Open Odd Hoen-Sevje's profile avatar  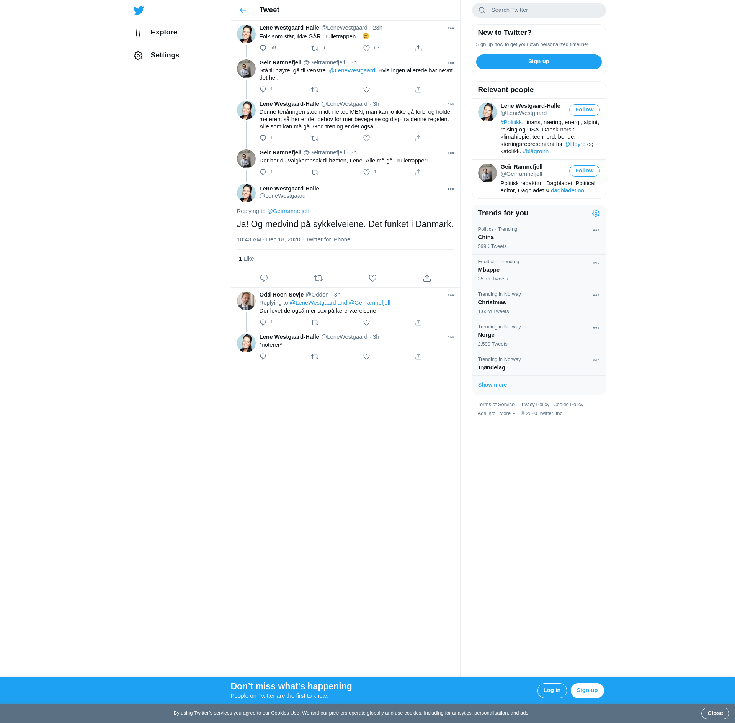pyautogui.click(x=246, y=301)
